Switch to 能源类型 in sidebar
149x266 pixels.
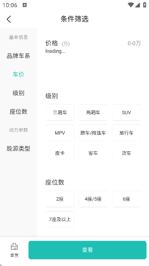(19, 149)
